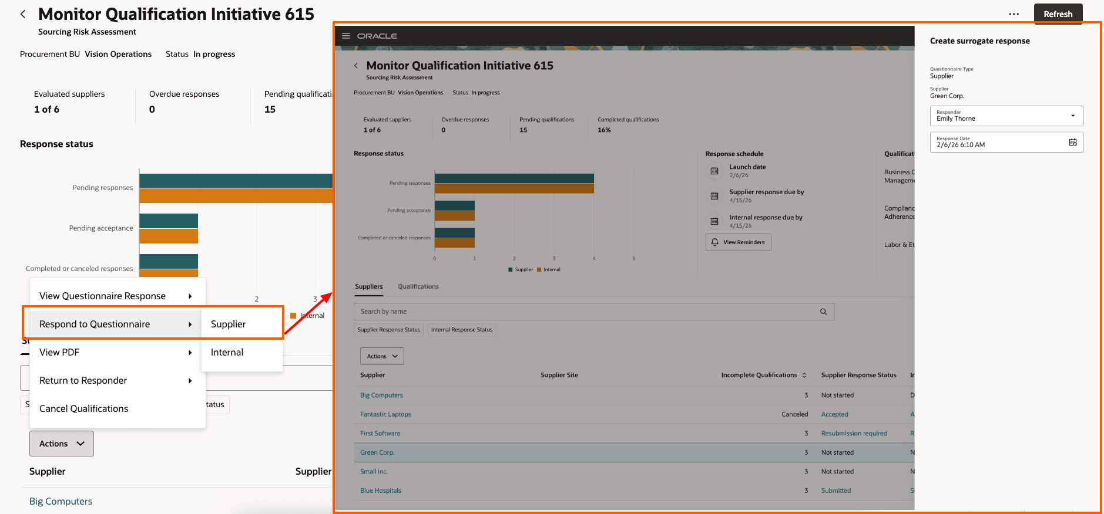Open the hamburger menu in Oracle header
This screenshot has width=1104, height=514.
coord(346,36)
